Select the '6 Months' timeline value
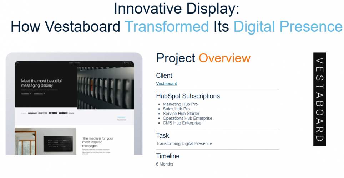 (x=165, y=164)
